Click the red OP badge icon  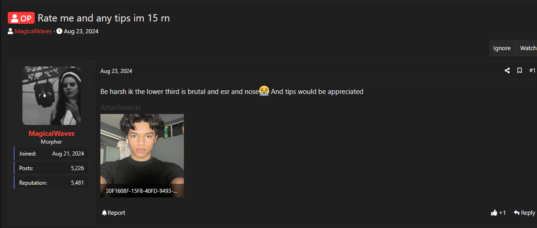tap(21, 18)
